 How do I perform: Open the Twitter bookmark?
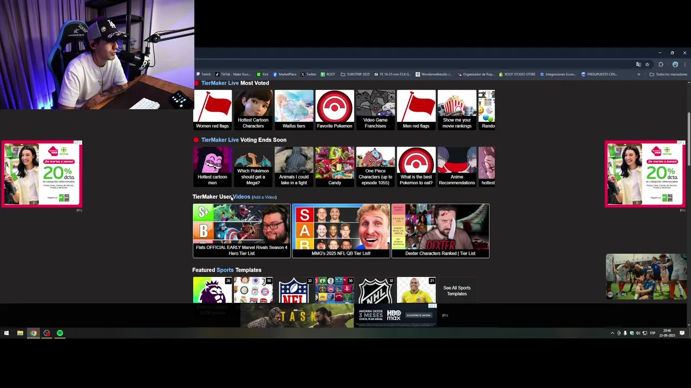(308, 74)
